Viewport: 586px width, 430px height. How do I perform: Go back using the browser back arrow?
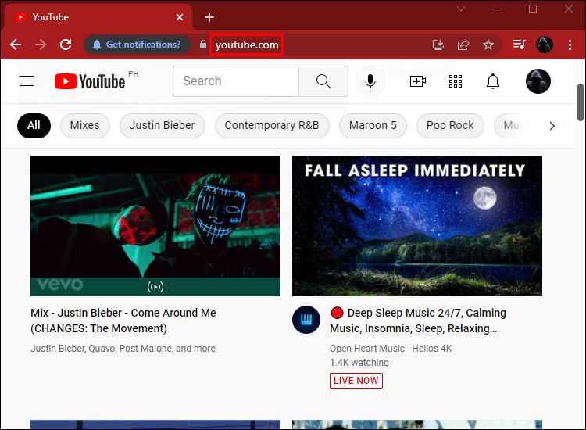[16, 45]
